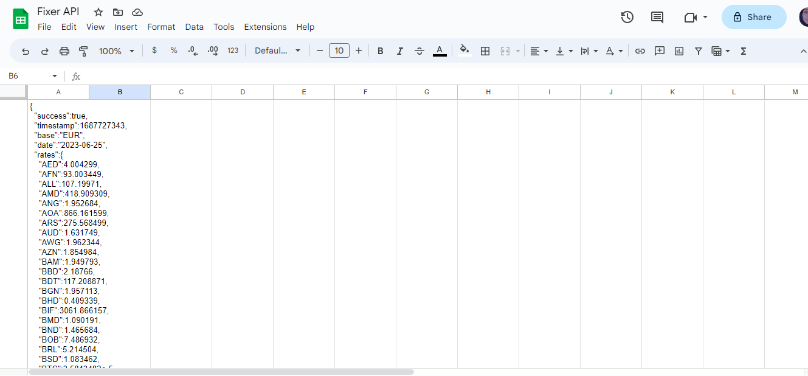The height and width of the screenshot is (376, 808).
Task: Select the text color swatch
Action: click(440, 51)
